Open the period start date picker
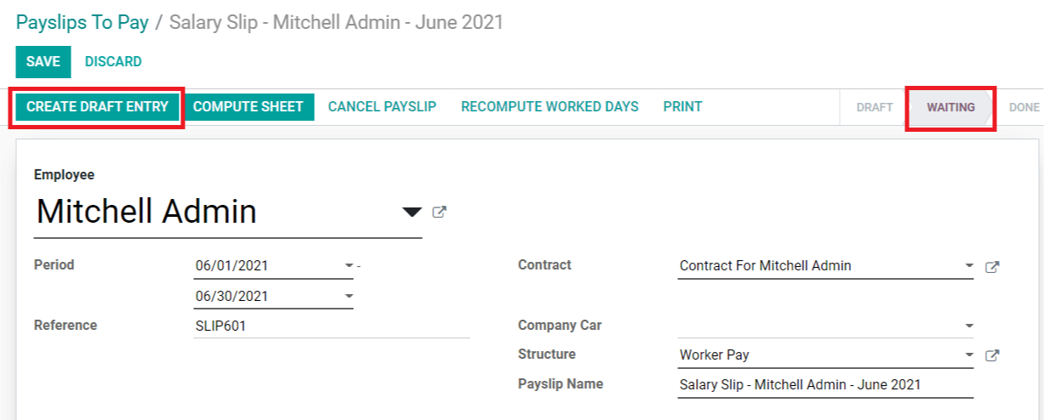Viewport: 1044px width, 420px height. pos(349,266)
